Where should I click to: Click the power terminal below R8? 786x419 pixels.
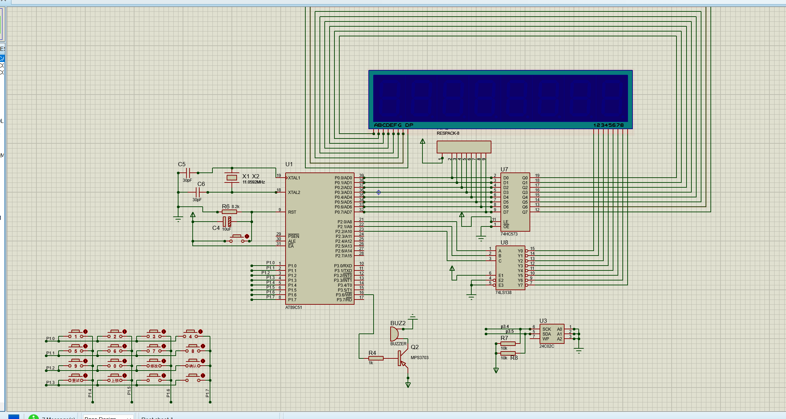click(x=496, y=370)
